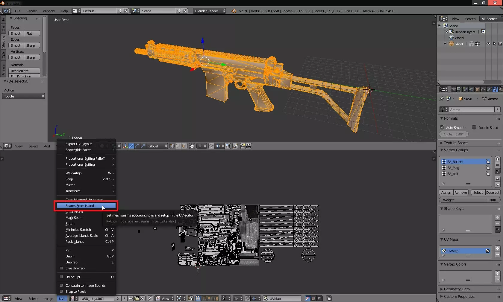Click the outliner horizontal scrollbar
The width and height of the screenshot is (503, 302).
pyautogui.click(x=461, y=82)
